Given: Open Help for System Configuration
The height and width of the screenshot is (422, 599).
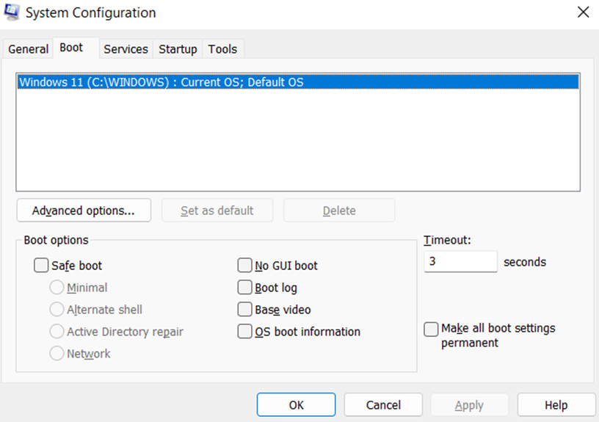Looking at the screenshot, I should (x=556, y=405).
